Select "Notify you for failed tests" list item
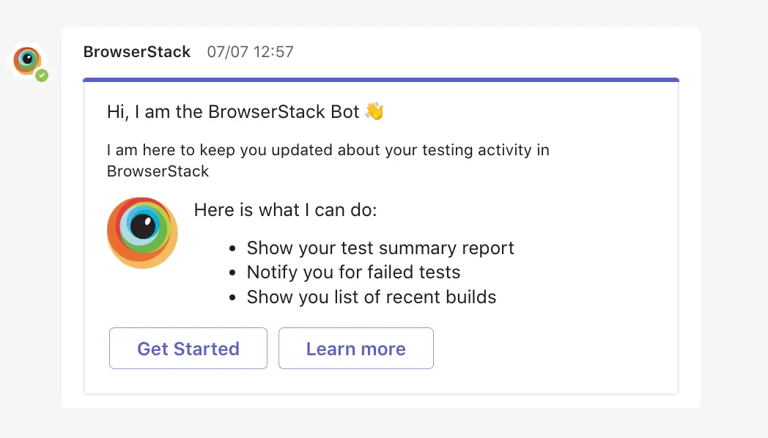Screen dimensions: 768x438 tap(353, 272)
